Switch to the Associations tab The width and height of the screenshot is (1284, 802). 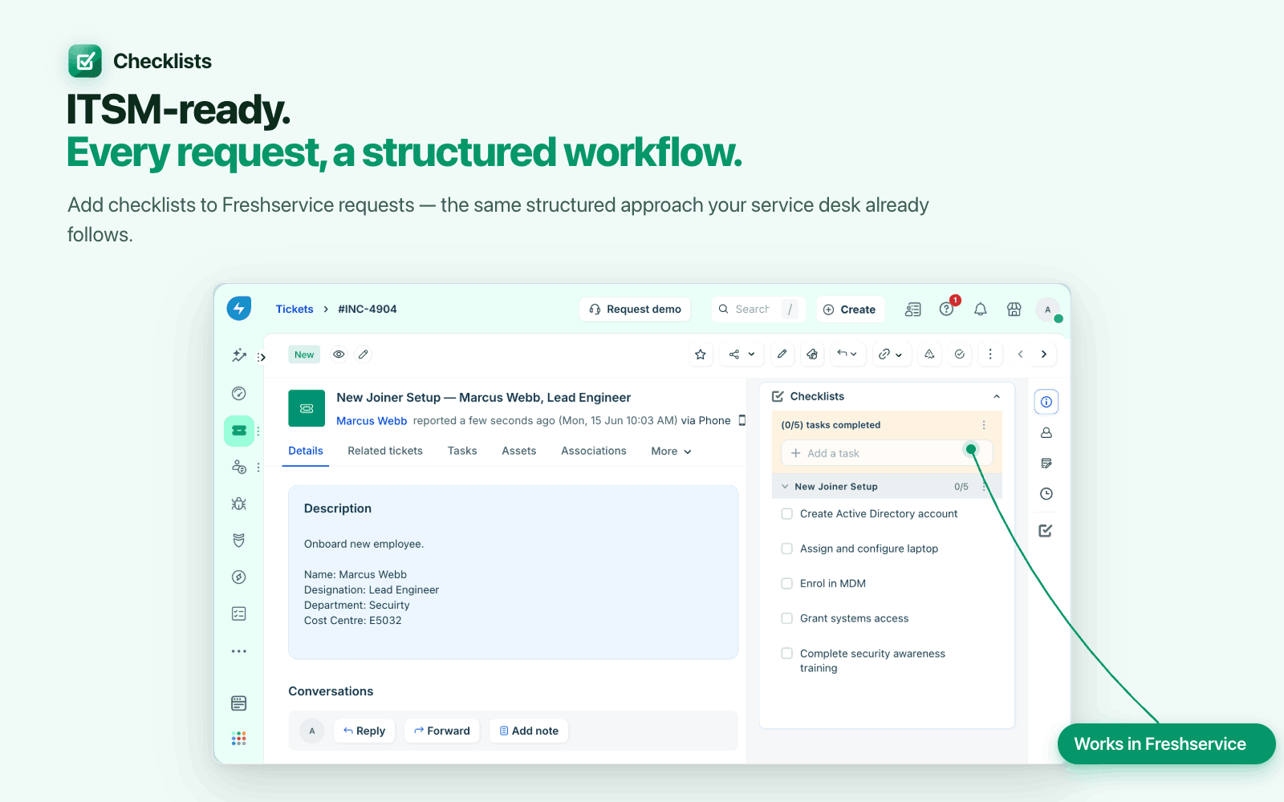(594, 452)
